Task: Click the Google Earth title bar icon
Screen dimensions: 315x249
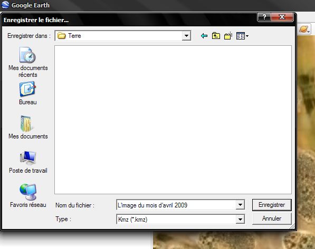Action: tap(5, 5)
